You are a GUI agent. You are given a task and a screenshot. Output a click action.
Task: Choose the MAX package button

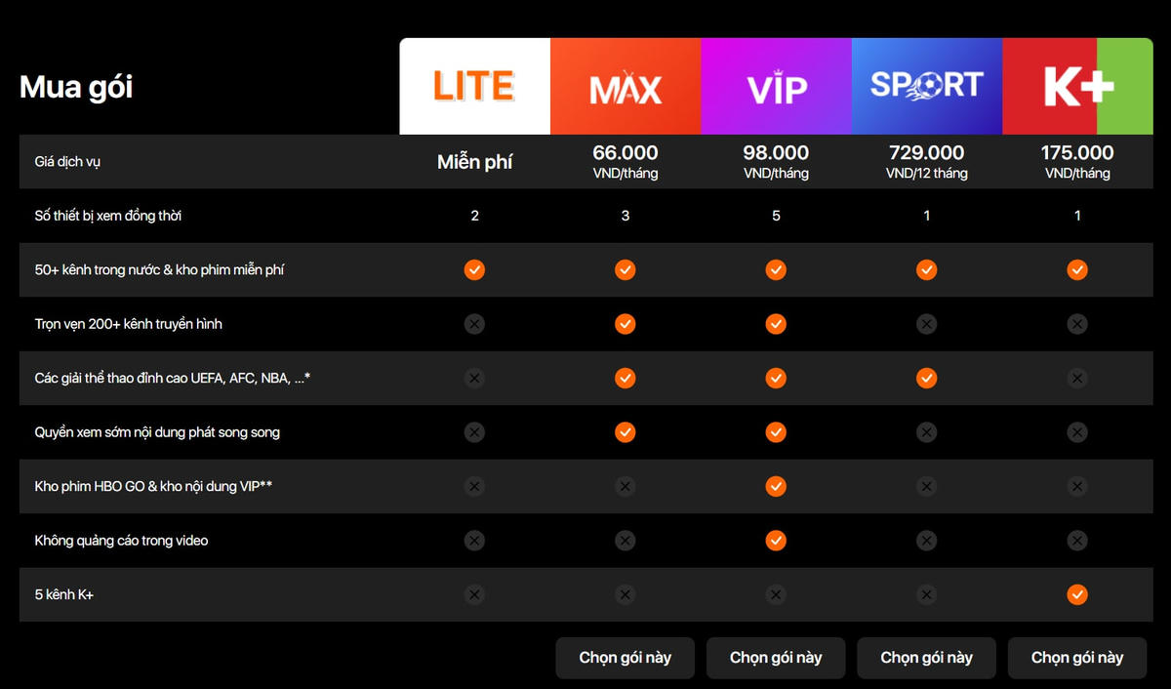(x=626, y=658)
